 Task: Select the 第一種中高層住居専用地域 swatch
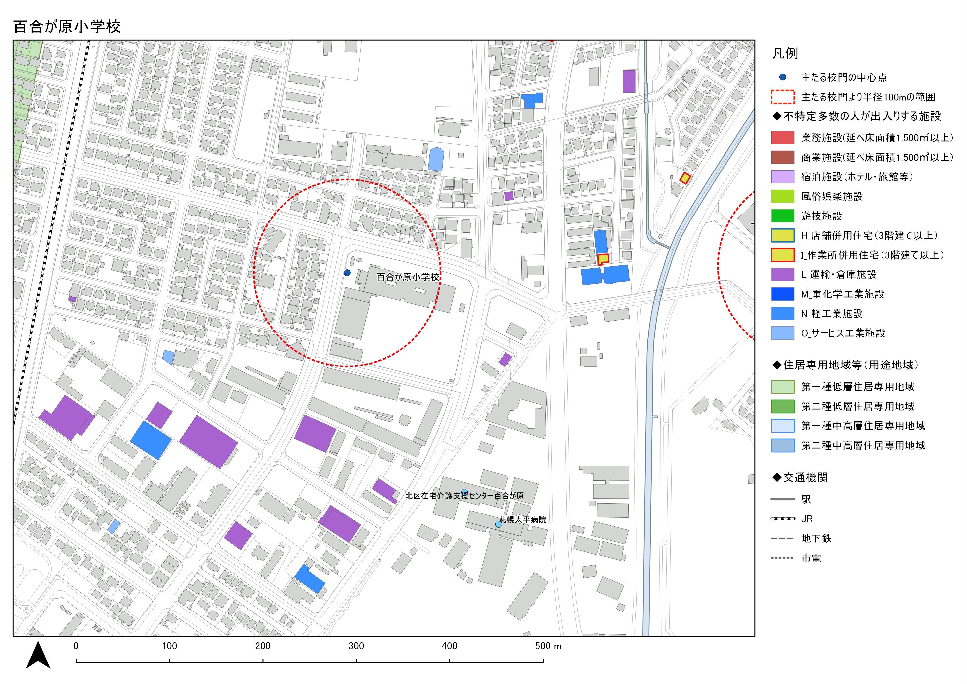coord(782,426)
